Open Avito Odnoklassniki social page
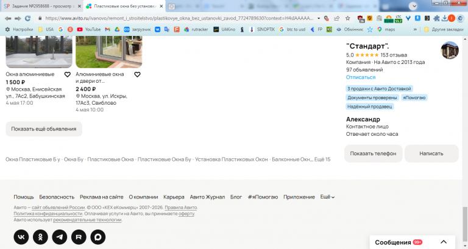The height and width of the screenshot is (249, 468). click(x=40, y=237)
